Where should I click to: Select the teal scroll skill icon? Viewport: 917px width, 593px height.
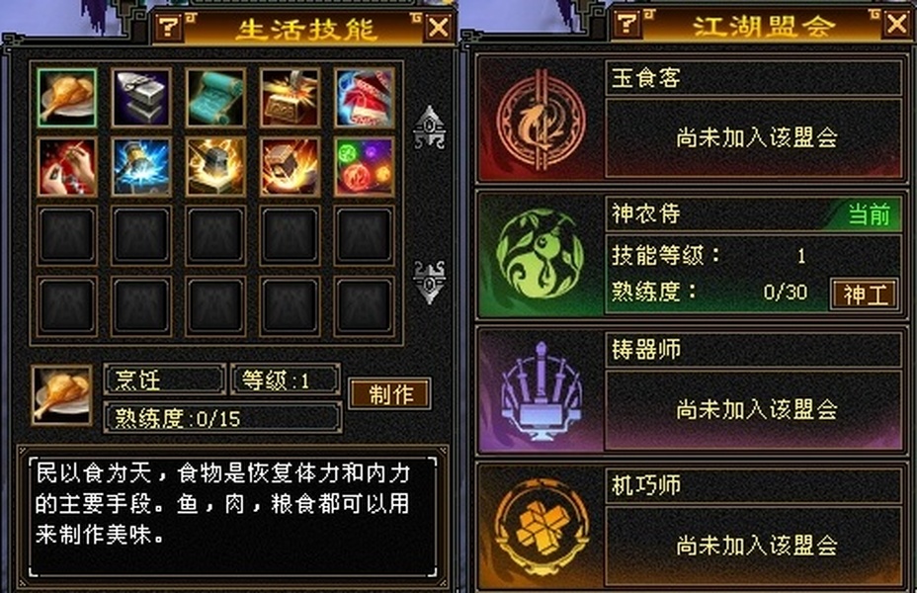coord(215,98)
